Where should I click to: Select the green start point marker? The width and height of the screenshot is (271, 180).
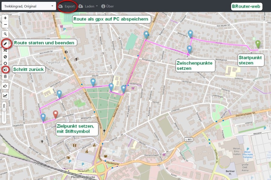tap(258, 44)
